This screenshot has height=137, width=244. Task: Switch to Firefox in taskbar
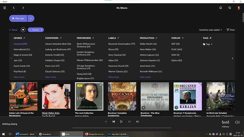click(95, 134)
